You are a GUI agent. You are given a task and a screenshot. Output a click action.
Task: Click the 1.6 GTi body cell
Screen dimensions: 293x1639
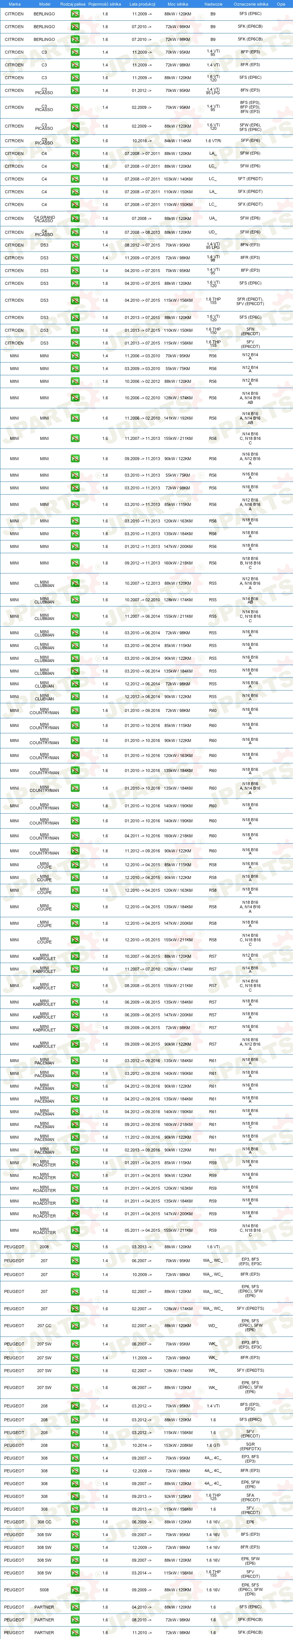[x=213, y=1445]
